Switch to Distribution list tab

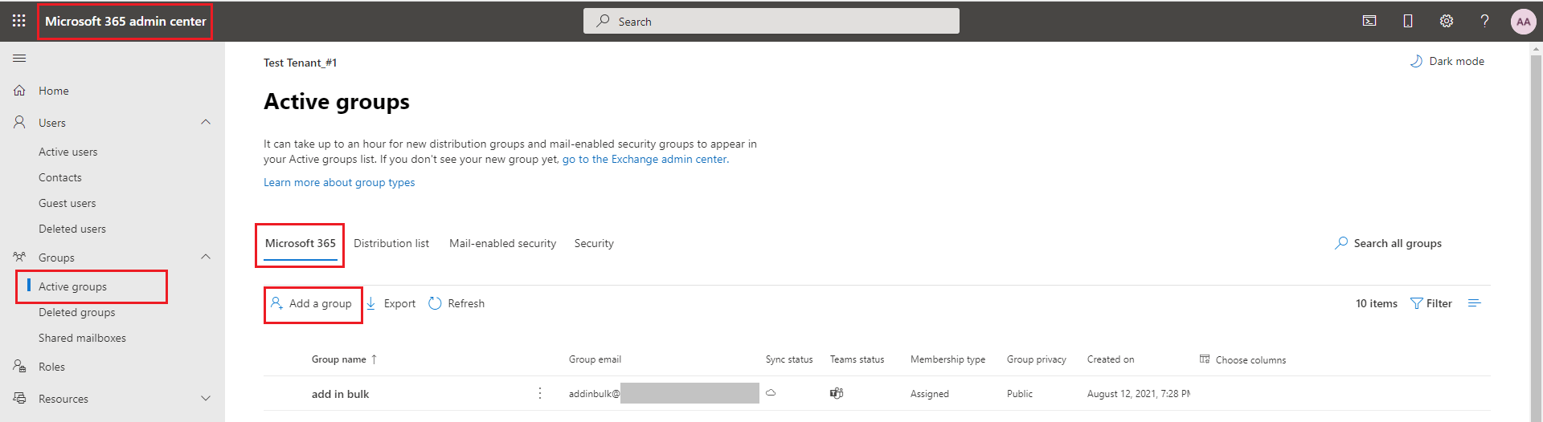(x=391, y=243)
